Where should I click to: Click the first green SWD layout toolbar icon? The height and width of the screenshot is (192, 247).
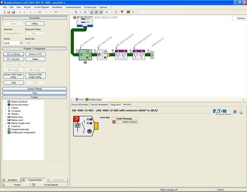pos(91,12)
